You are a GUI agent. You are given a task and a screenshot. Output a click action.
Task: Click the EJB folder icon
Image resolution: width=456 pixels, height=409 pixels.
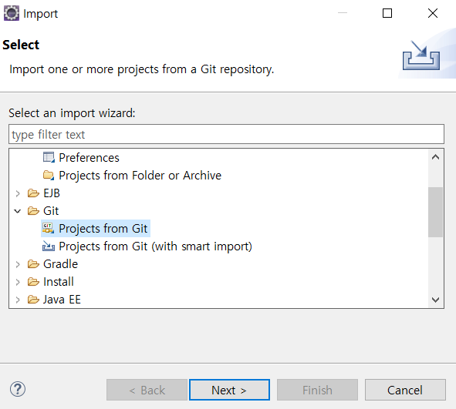tap(33, 193)
